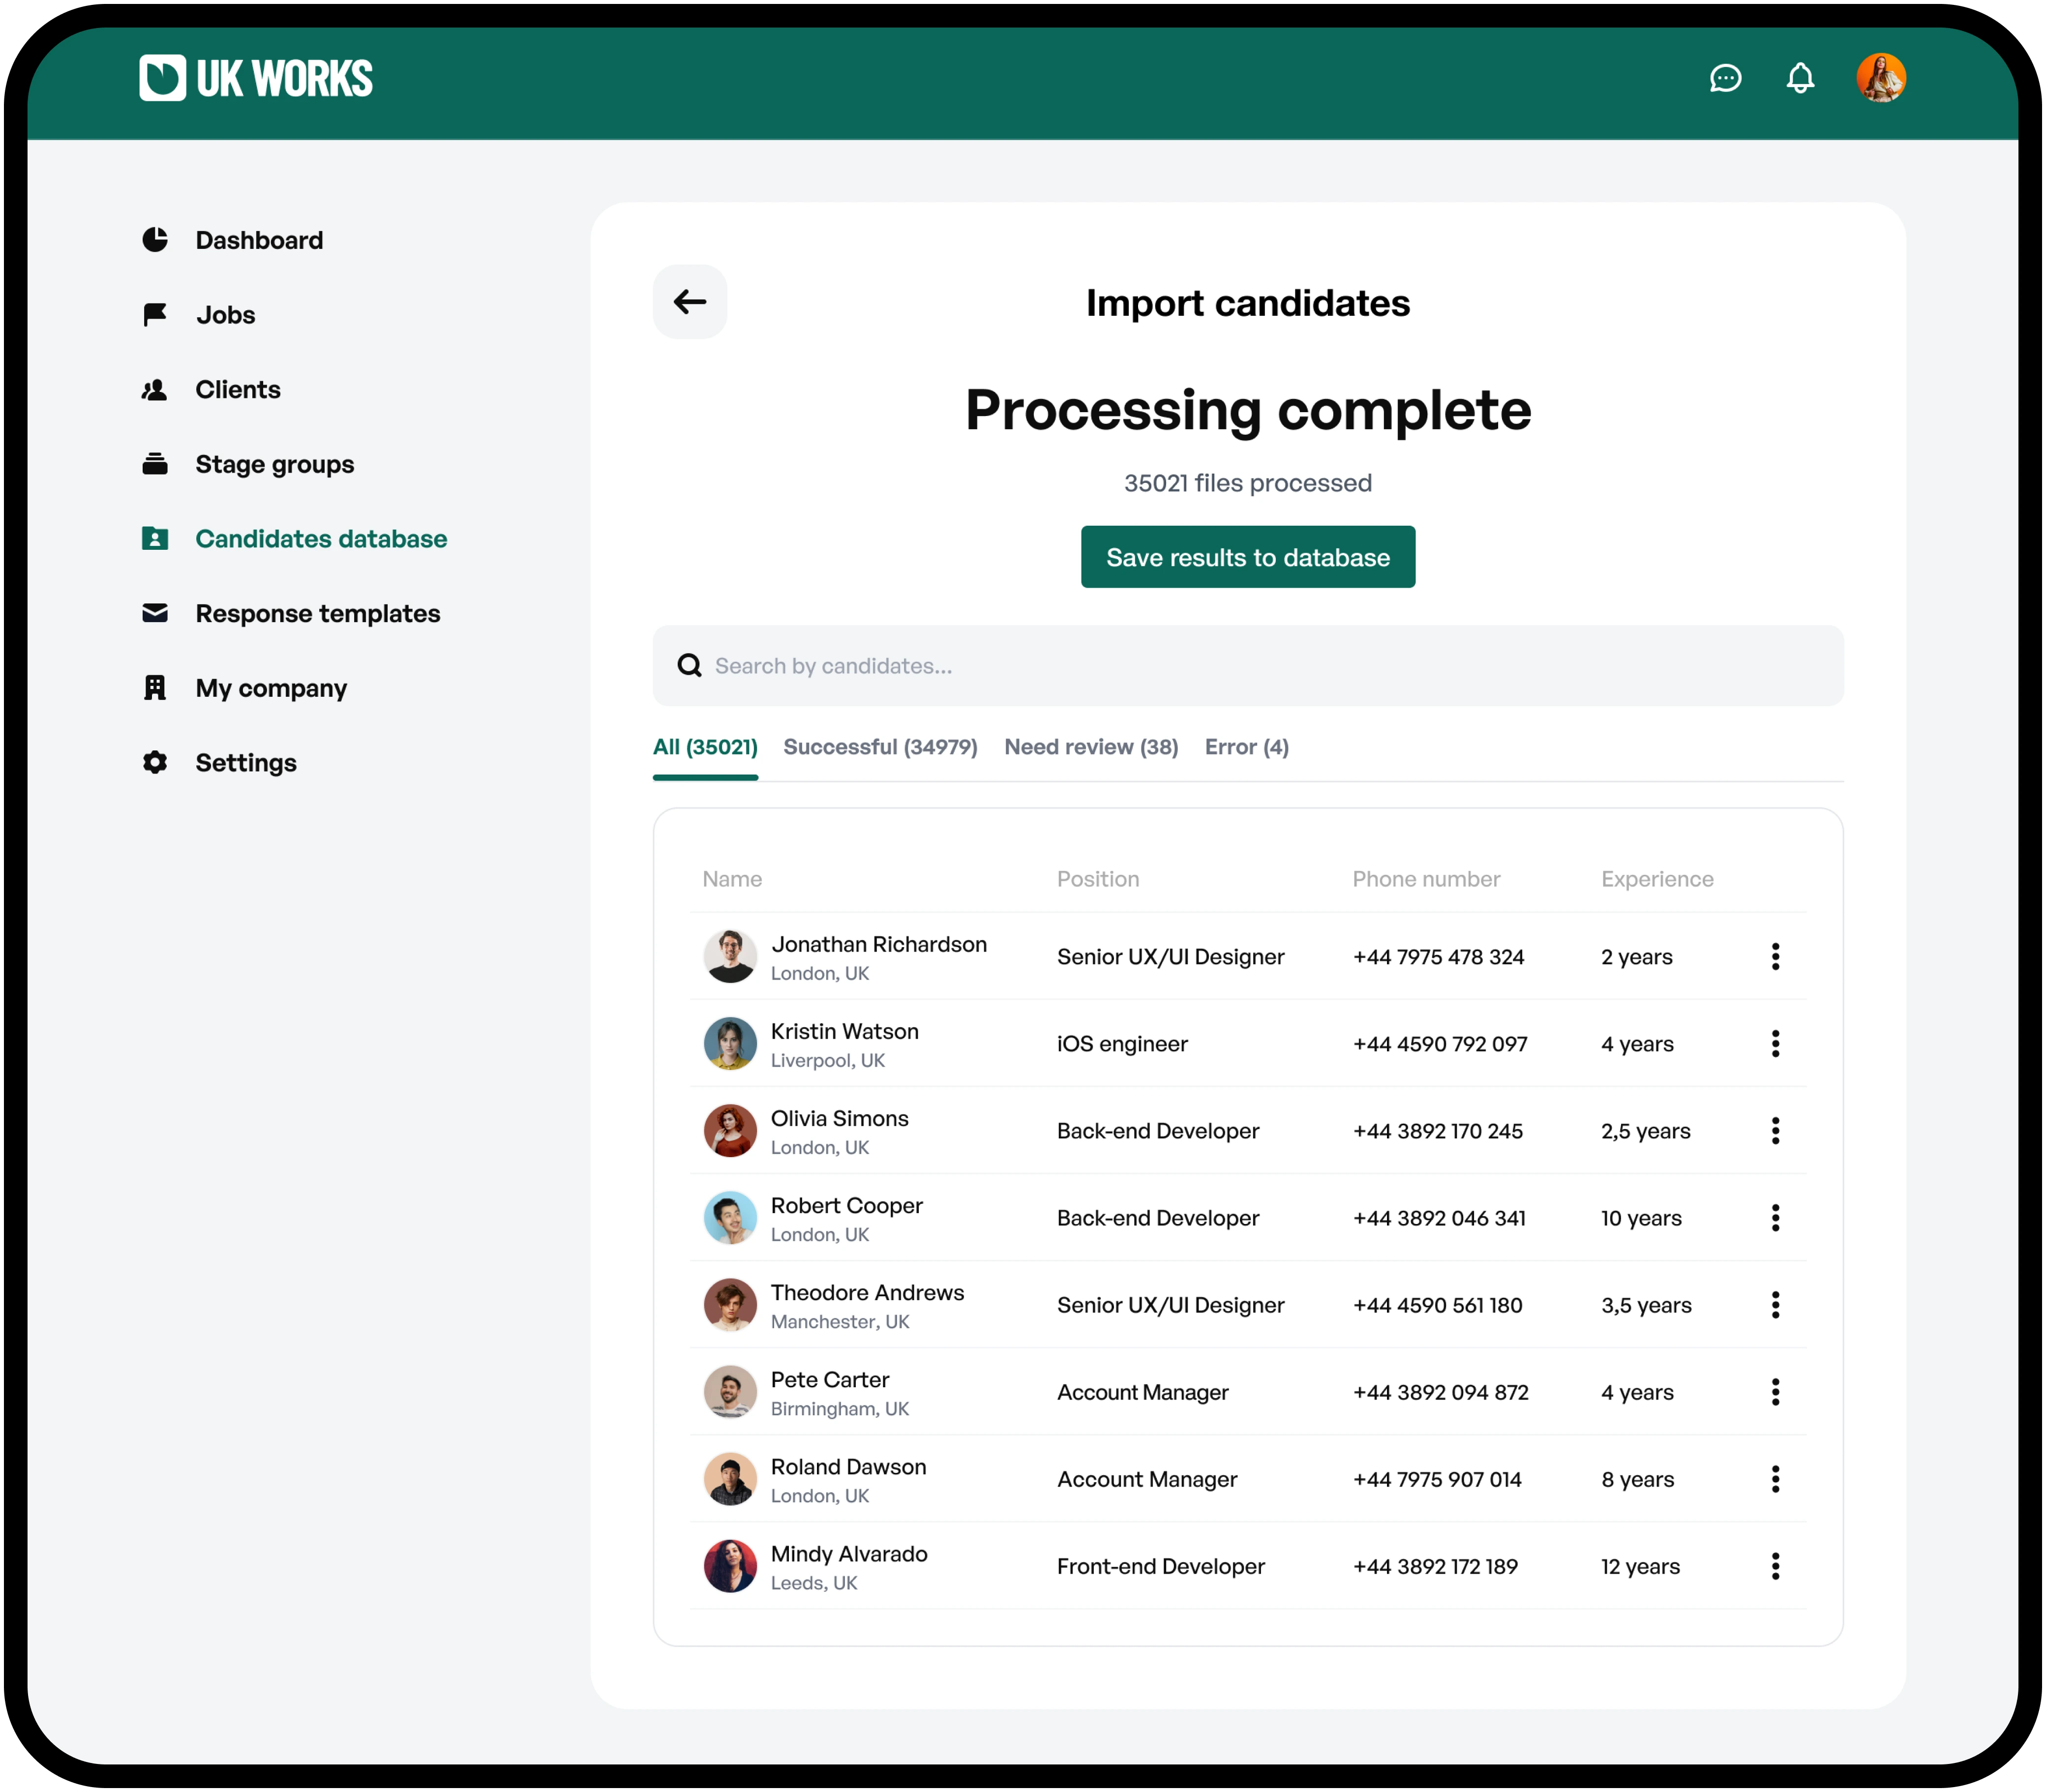
Task: Focus the Search by candidates field
Action: pyautogui.click(x=1248, y=666)
